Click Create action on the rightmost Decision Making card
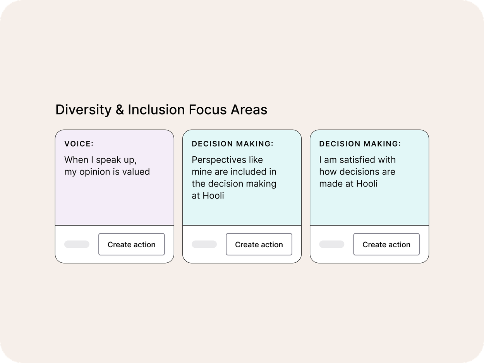 [x=386, y=244]
